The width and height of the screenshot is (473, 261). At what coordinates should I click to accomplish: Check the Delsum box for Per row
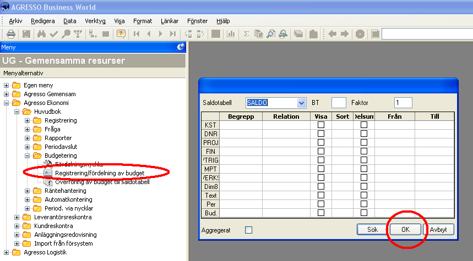pos(364,204)
